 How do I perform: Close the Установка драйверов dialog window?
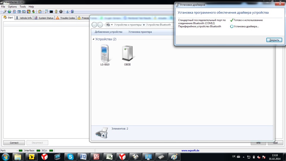point(280,4)
